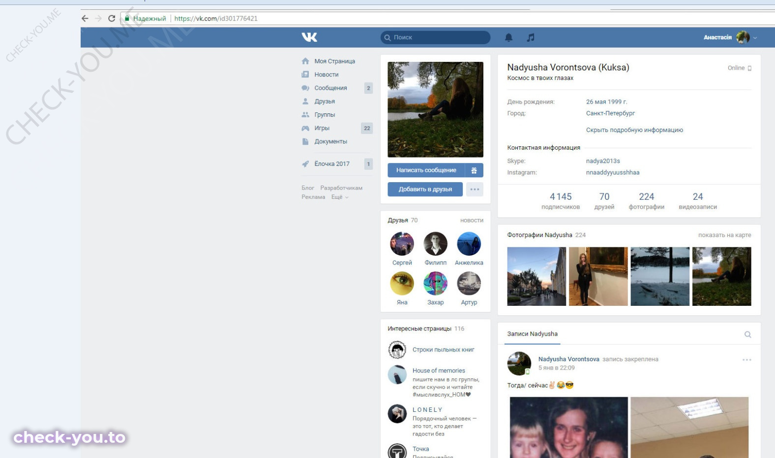Open the 24 видеозаписи counter
This screenshot has width=775, height=458.
(698, 201)
